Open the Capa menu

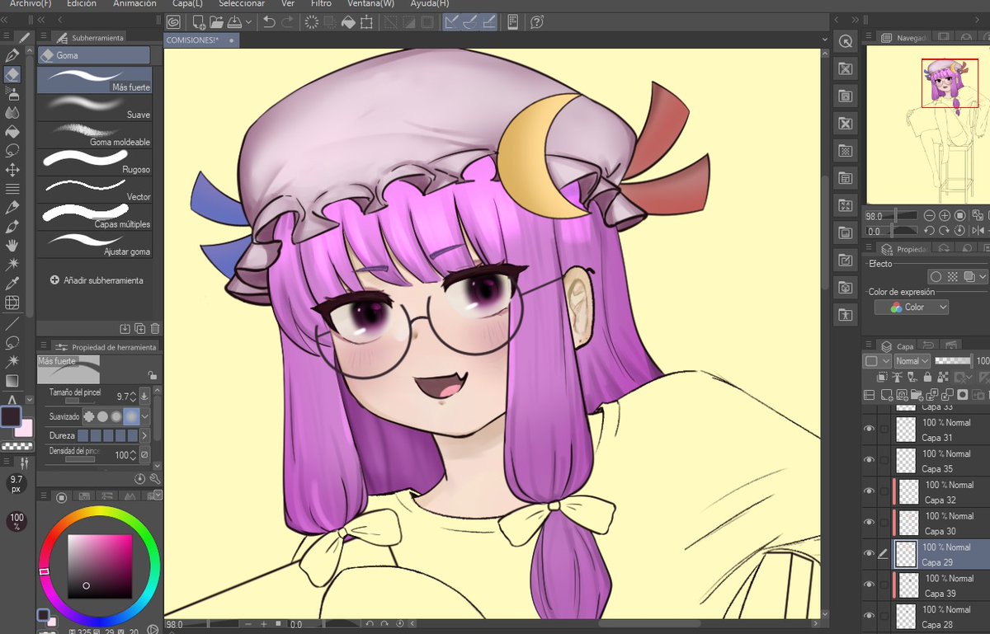(187, 3)
